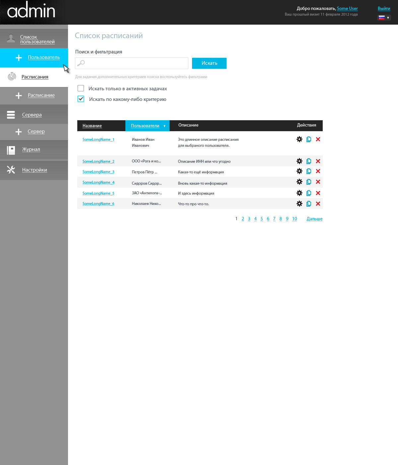This screenshot has height=465, width=398.
Task: Copy schedule SomeLongName_1 icon
Action: click(x=309, y=139)
